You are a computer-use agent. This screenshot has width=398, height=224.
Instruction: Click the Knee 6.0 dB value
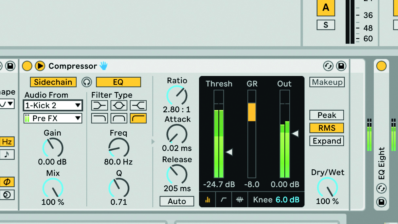pyautogui.click(x=287, y=199)
